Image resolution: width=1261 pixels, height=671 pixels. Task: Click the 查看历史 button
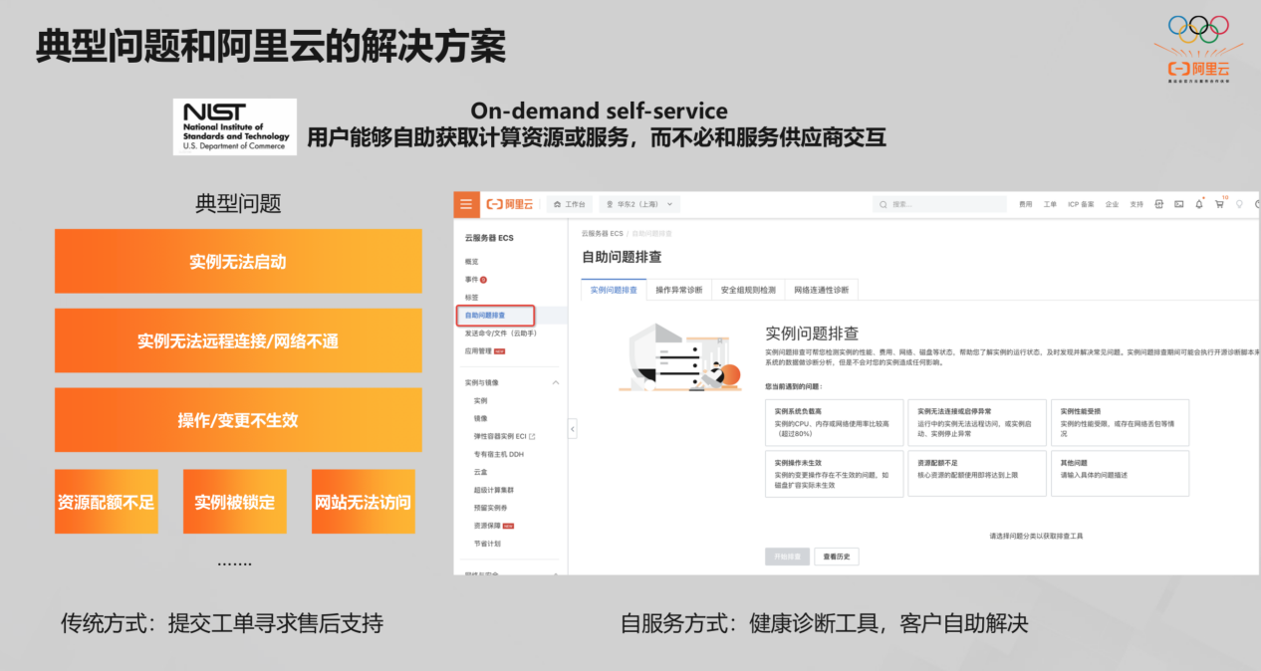(837, 557)
